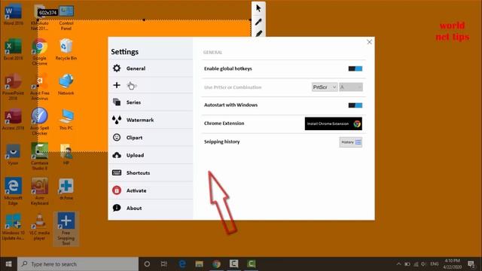
Task: Toggle Enable global hotkeys switch
Action: [x=355, y=69]
